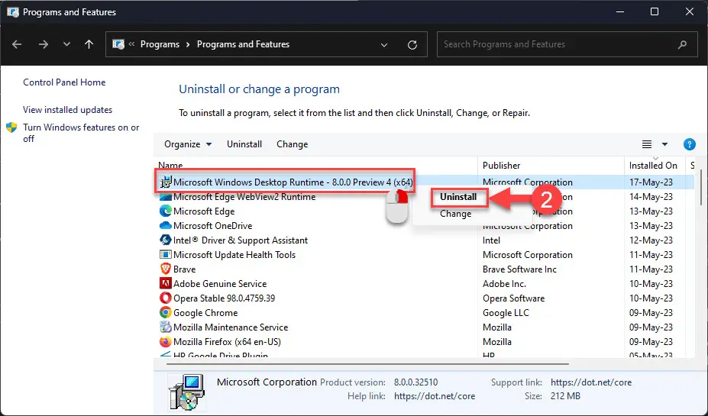Select Intel Driver & Support Assistant icon
This screenshot has height=416, width=708.
[166, 240]
